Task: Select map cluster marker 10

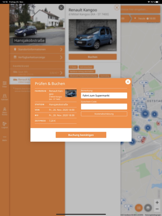Action: coord(145,114)
